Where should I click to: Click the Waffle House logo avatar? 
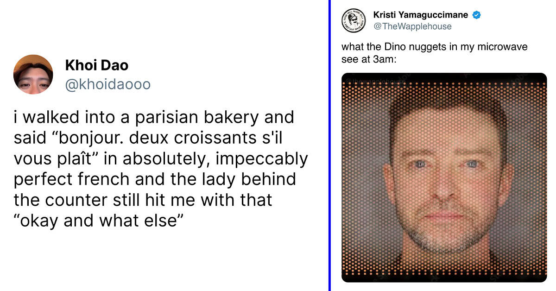[354, 20]
